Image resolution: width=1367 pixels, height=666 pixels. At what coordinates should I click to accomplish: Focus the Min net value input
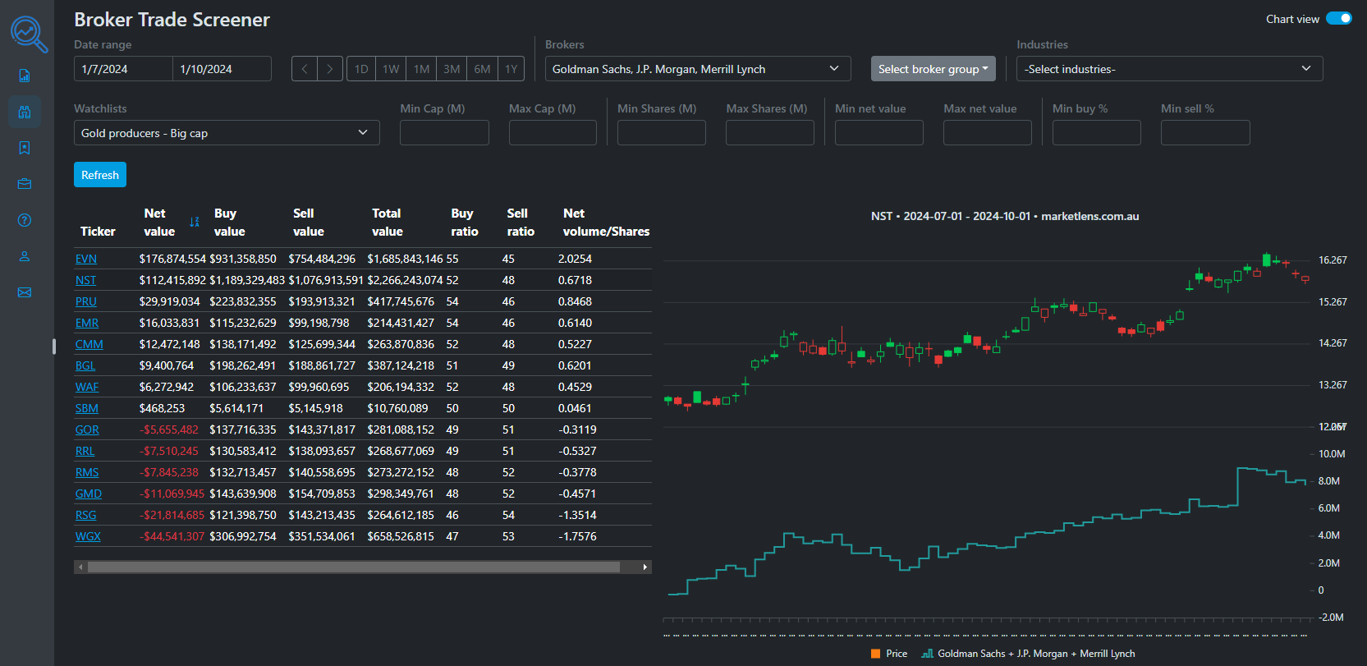[x=879, y=133]
